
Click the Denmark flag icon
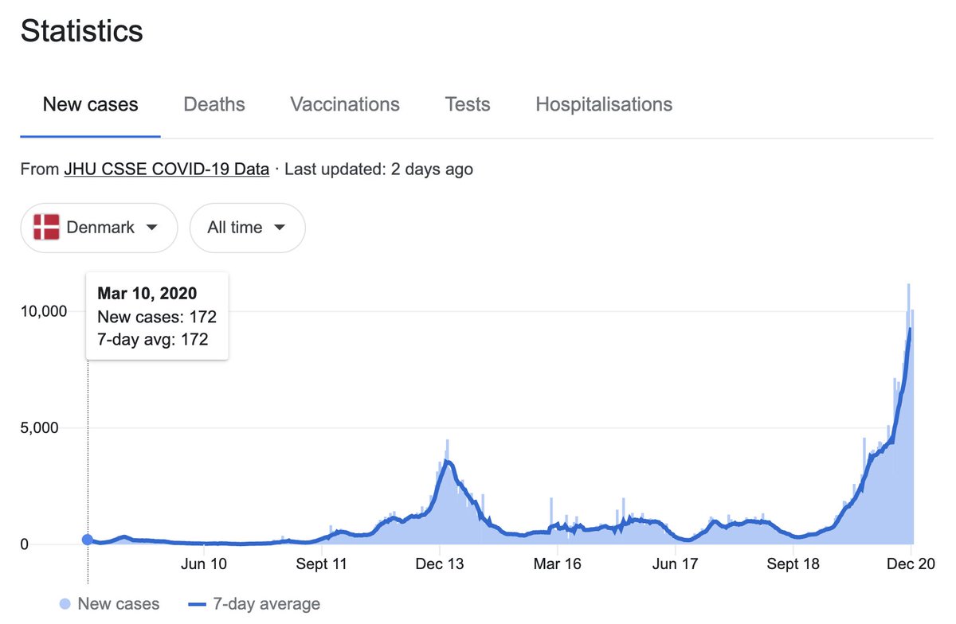[46, 228]
